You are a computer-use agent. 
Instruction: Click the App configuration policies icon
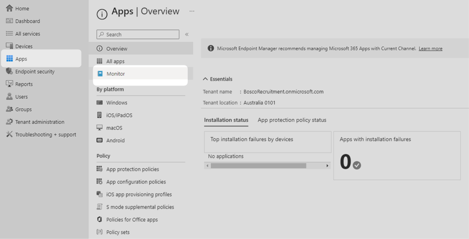100,181
